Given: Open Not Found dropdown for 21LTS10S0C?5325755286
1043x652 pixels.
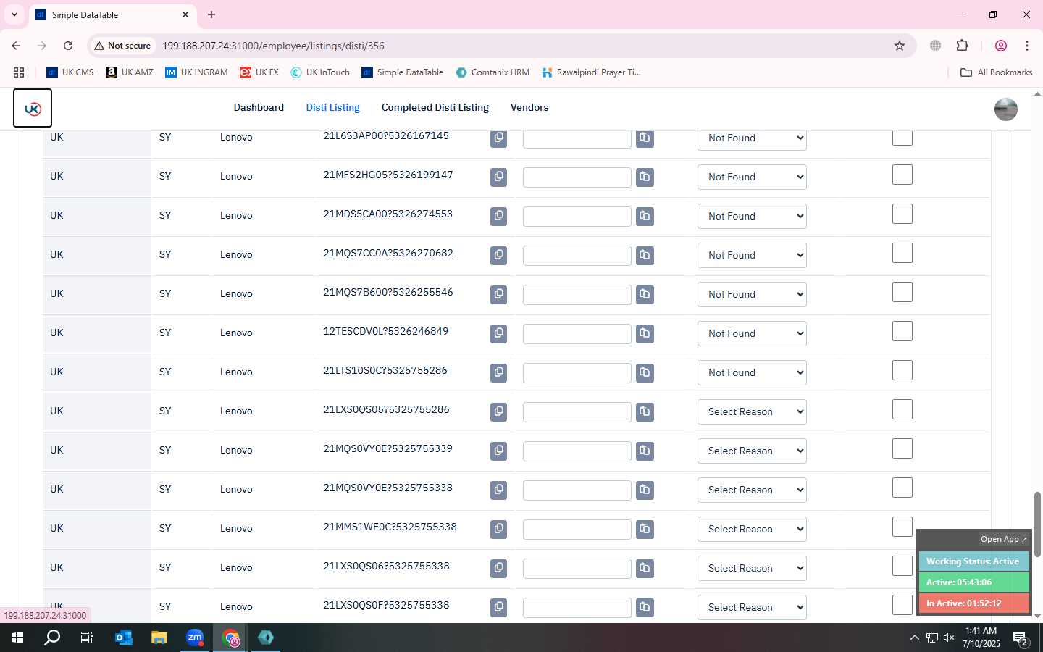Looking at the screenshot, I should click(752, 372).
